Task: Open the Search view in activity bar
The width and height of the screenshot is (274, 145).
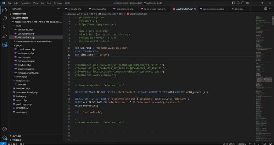Action: tap(4, 19)
